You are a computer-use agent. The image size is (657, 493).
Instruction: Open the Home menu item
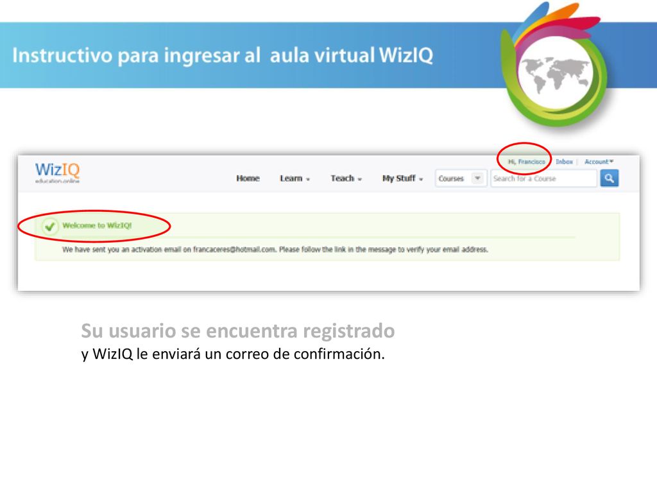[x=248, y=178]
